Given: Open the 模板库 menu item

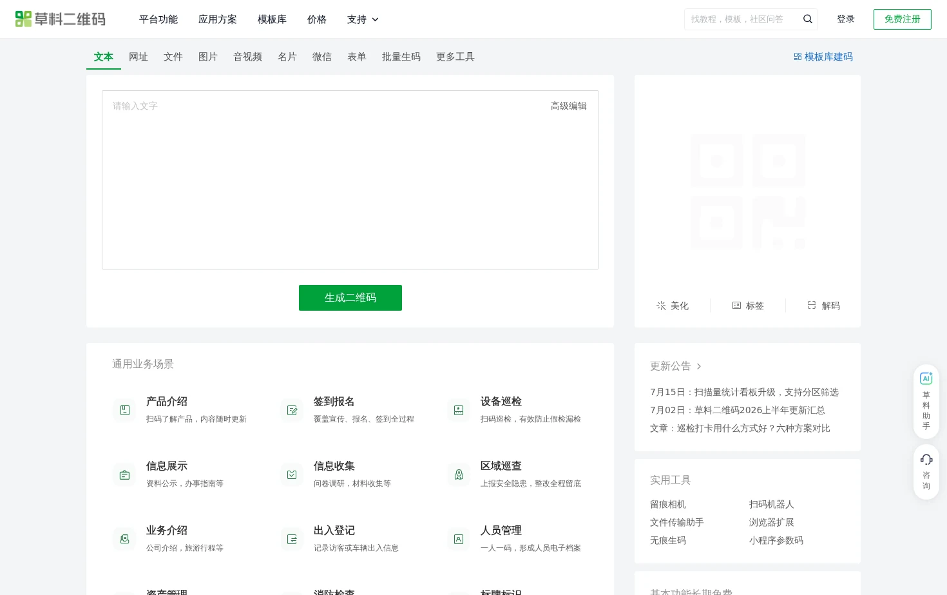Looking at the screenshot, I should click(x=272, y=19).
